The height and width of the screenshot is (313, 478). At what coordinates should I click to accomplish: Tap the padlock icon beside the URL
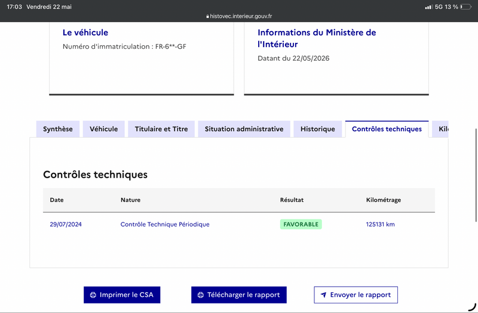pyautogui.click(x=207, y=17)
